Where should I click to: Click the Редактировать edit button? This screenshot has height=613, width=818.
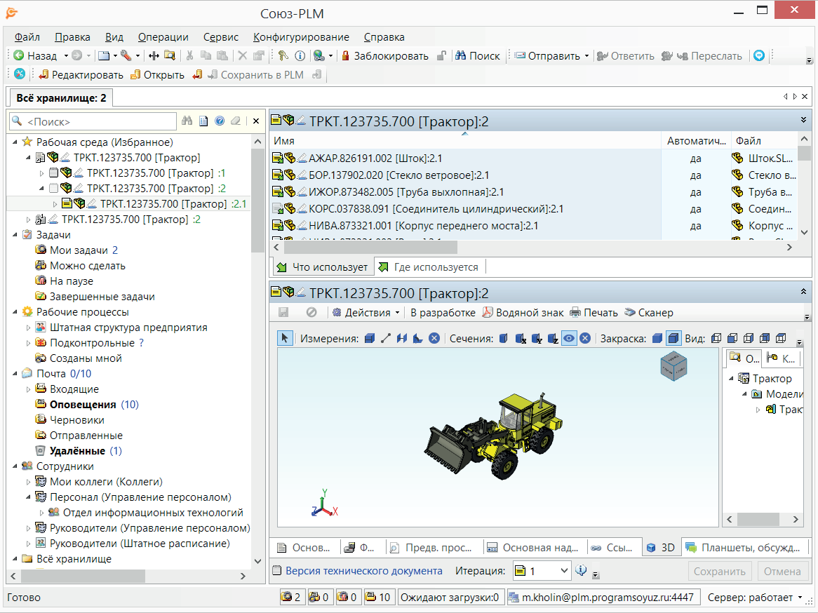tap(81, 74)
